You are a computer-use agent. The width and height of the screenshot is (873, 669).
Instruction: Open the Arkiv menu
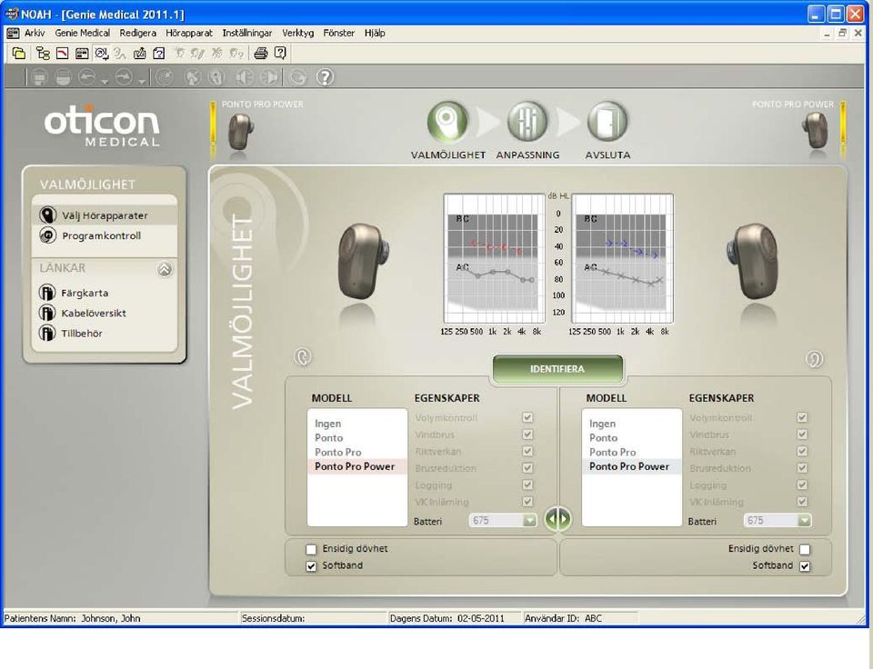[35, 33]
